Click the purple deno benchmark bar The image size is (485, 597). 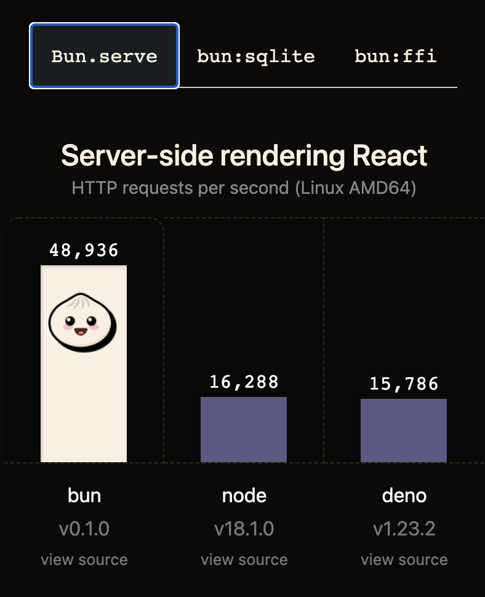[x=404, y=431]
